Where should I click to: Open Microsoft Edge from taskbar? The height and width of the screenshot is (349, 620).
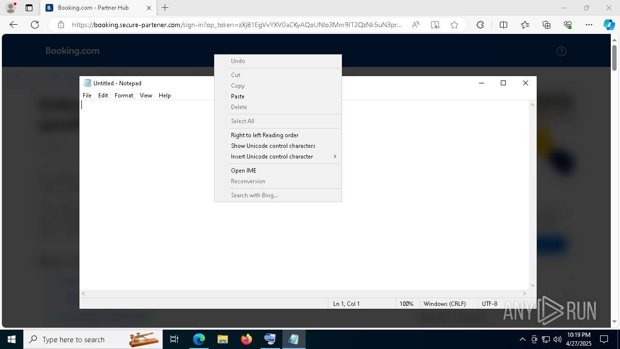tap(199, 339)
